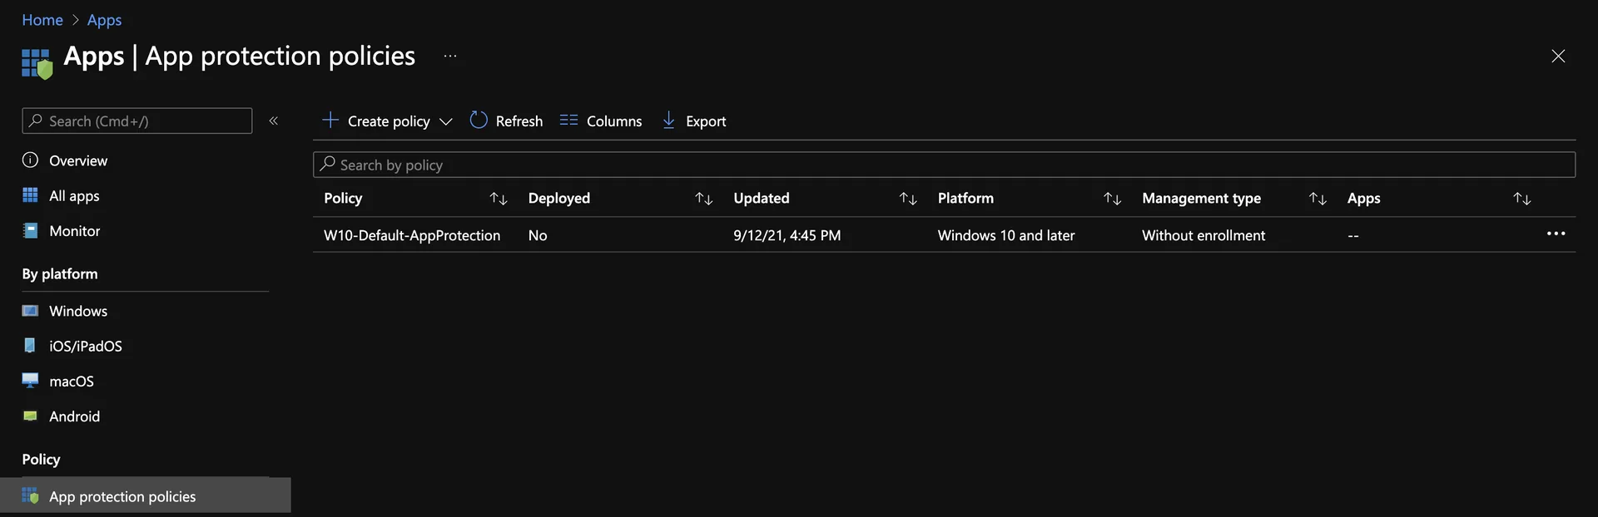Viewport: 1598px width, 517px height.
Task: Sort by Management type column arrows
Action: [x=1318, y=198]
